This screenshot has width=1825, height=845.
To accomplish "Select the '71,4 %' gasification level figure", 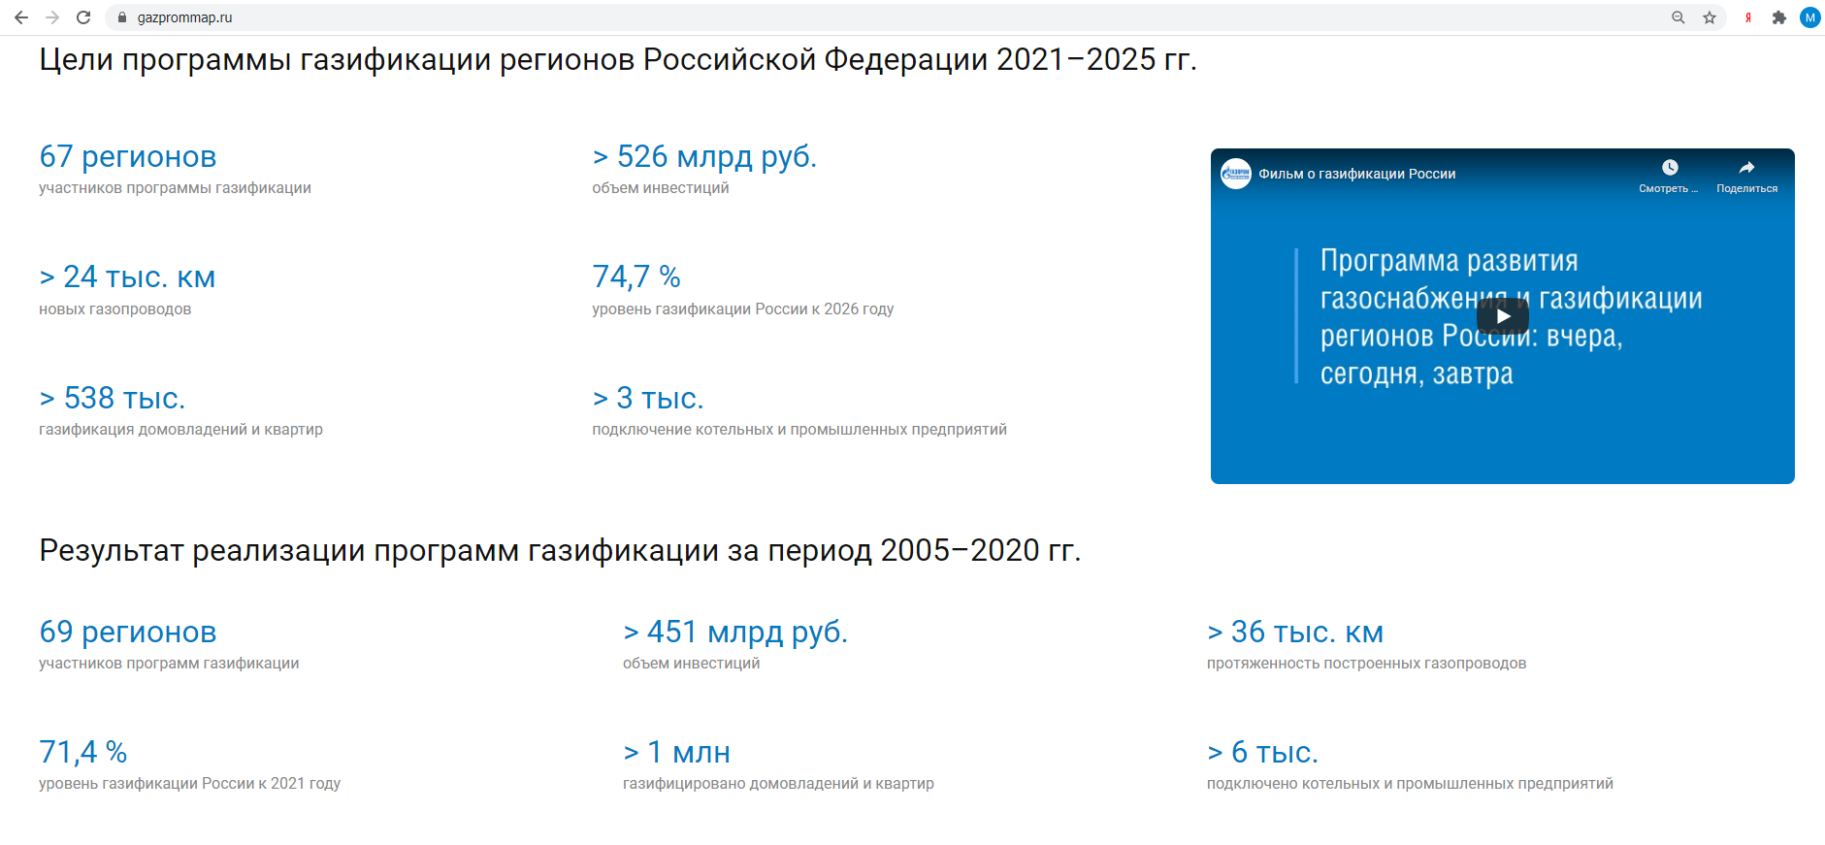I will [83, 752].
